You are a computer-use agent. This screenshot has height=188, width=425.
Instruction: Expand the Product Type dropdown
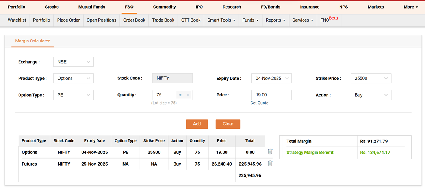(x=73, y=78)
